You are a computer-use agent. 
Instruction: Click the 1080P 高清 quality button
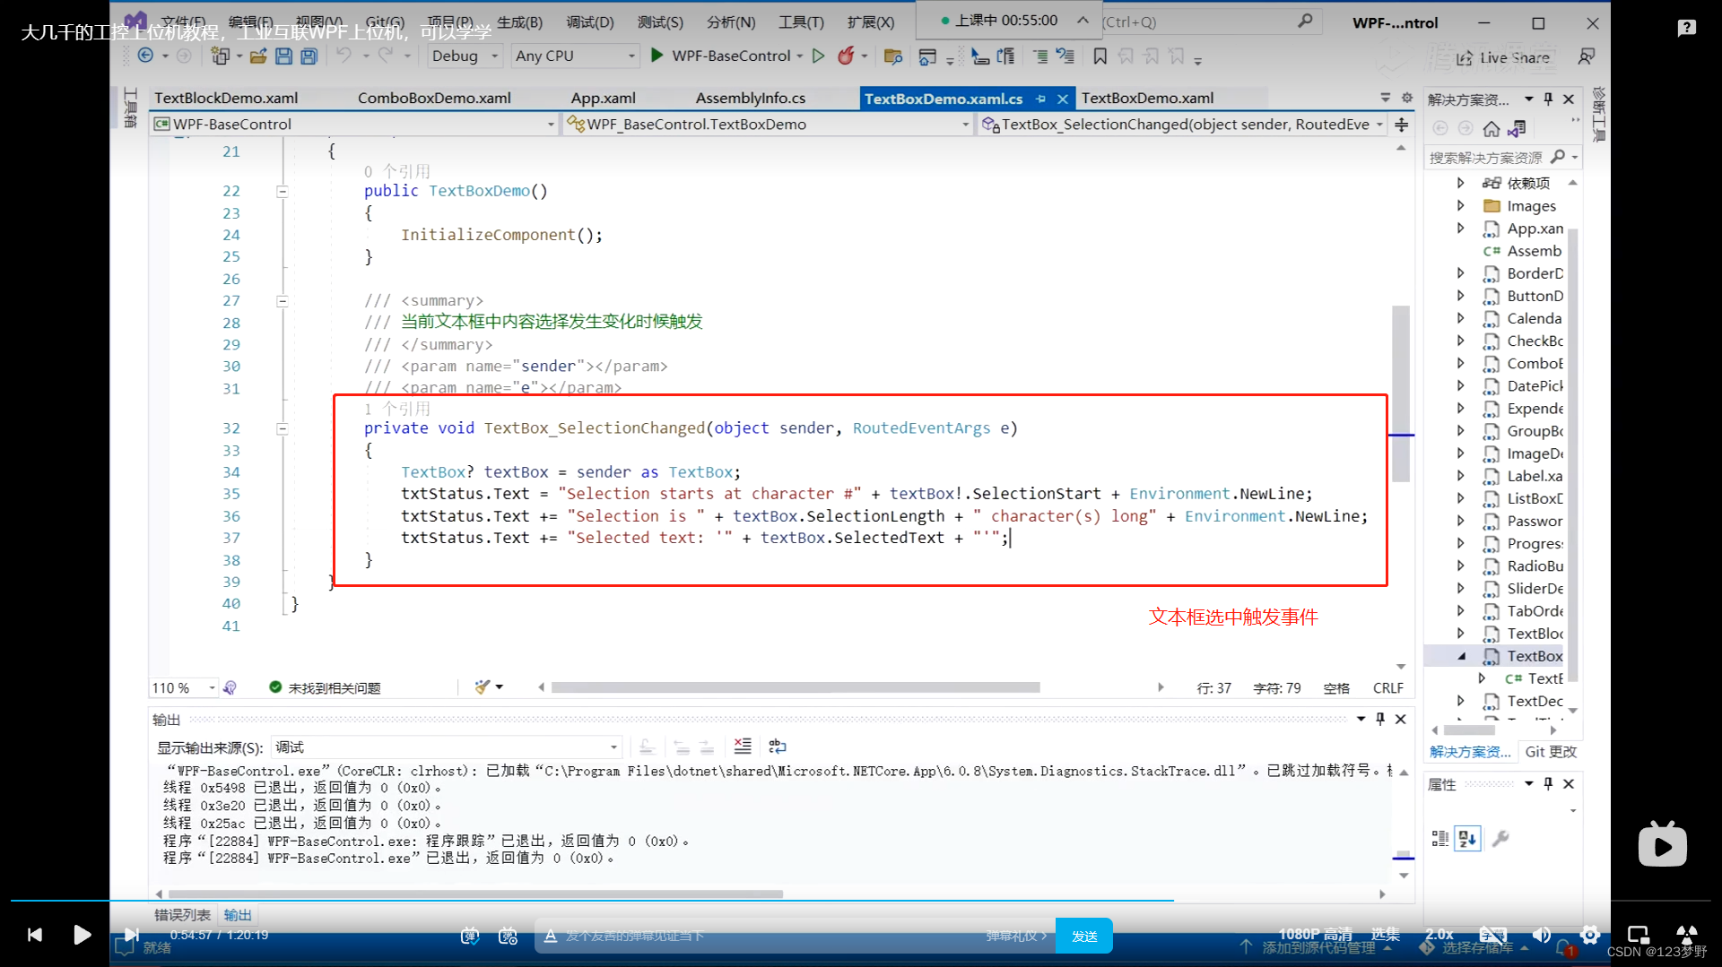pos(1315,935)
